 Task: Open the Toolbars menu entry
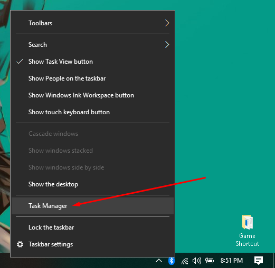(92, 23)
